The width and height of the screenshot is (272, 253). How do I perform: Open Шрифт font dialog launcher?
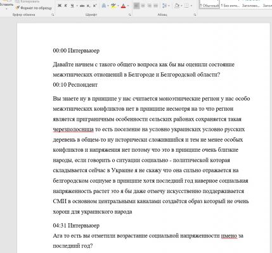click(130, 15)
